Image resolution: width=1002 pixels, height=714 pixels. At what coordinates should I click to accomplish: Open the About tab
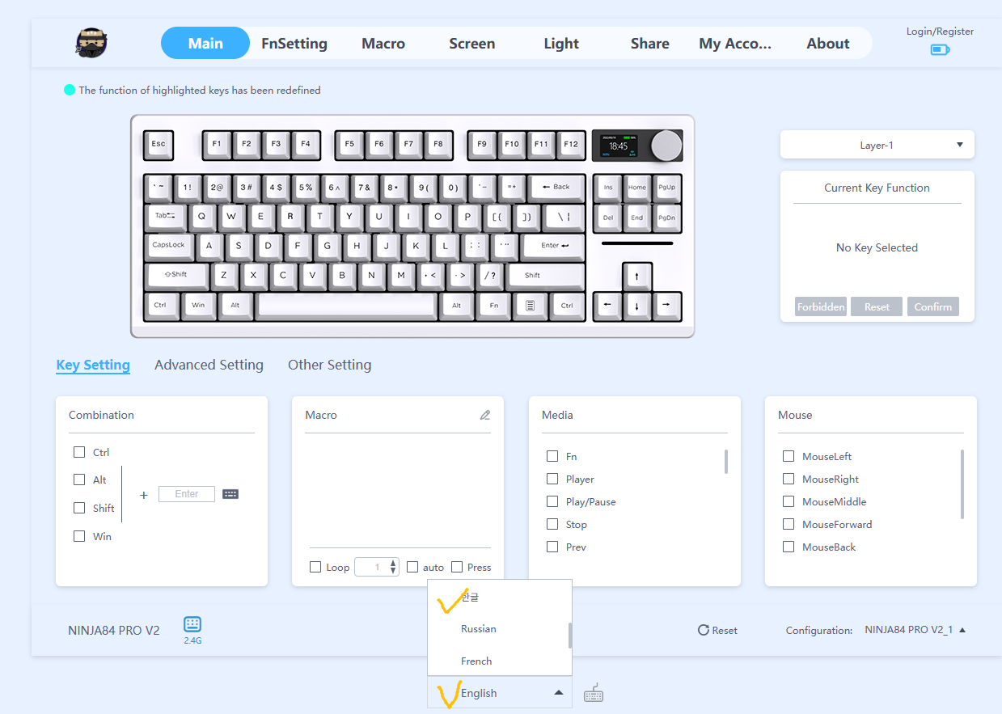828,44
